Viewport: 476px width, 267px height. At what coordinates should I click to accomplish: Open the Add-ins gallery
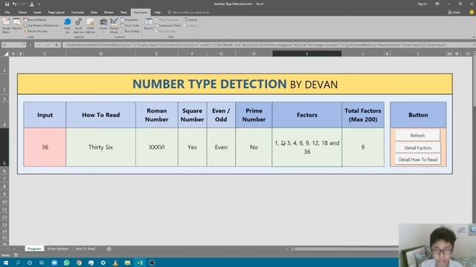[68, 25]
